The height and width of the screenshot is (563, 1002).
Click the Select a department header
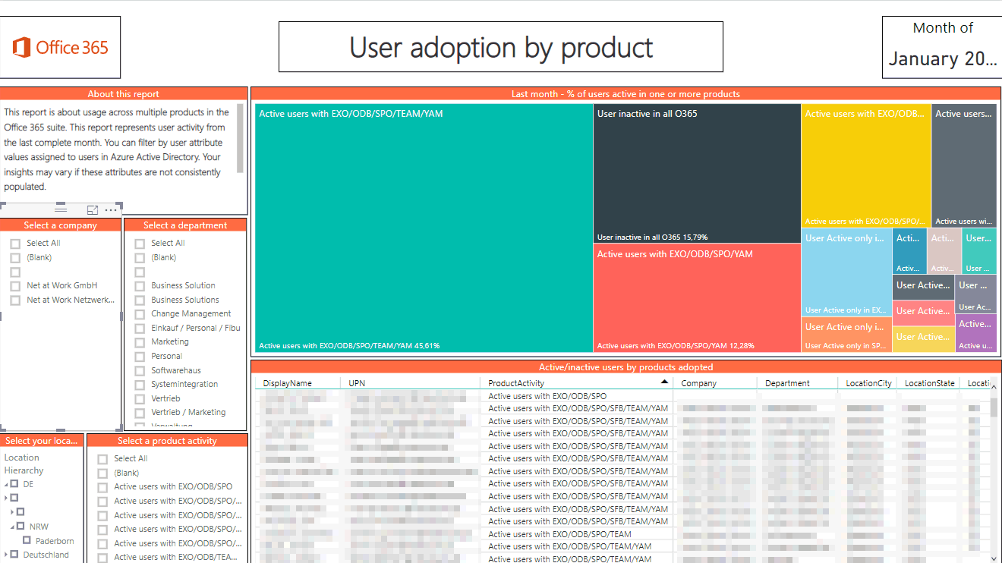coord(185,225)
